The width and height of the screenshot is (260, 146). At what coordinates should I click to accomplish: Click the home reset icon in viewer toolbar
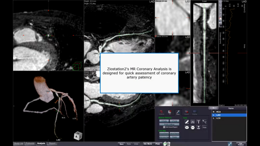[x=220, y=19]
